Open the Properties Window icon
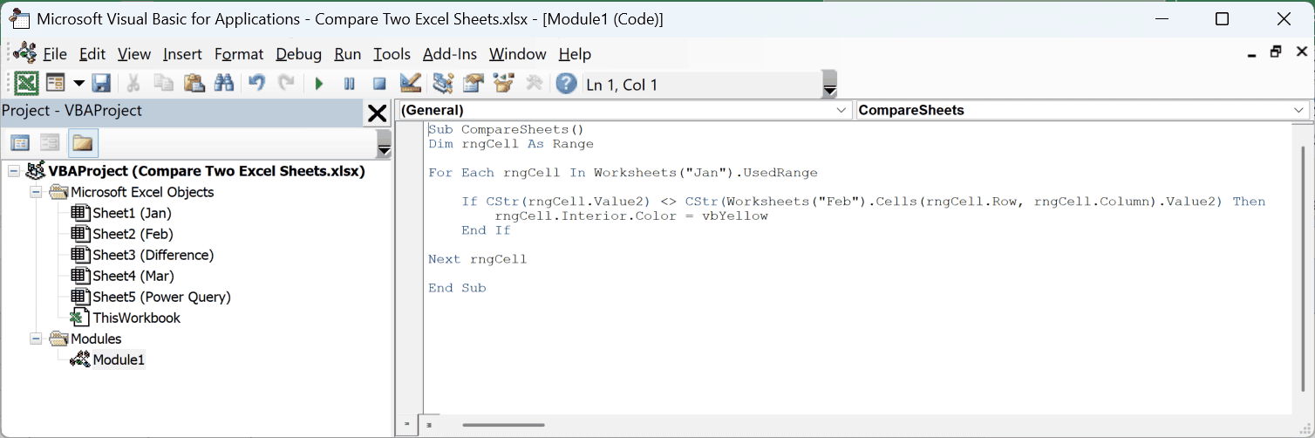 point(474,84)
